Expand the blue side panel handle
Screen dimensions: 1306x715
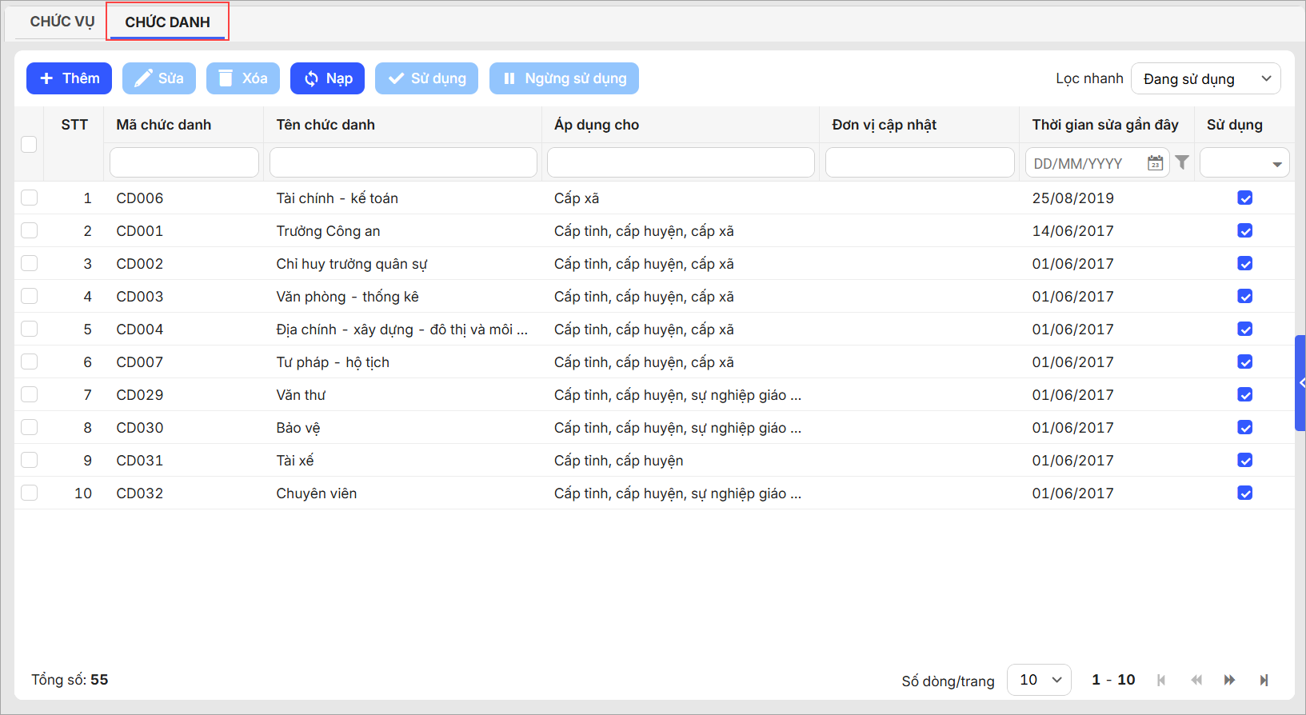(x=1300, y=383)
